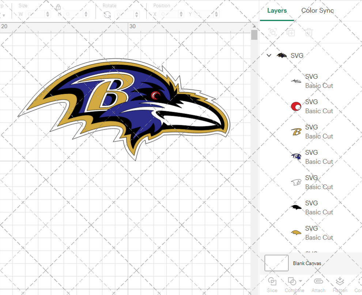Switch to the Color Sync tab
Screen dimensions: 362x295
(x=317, y=11)
